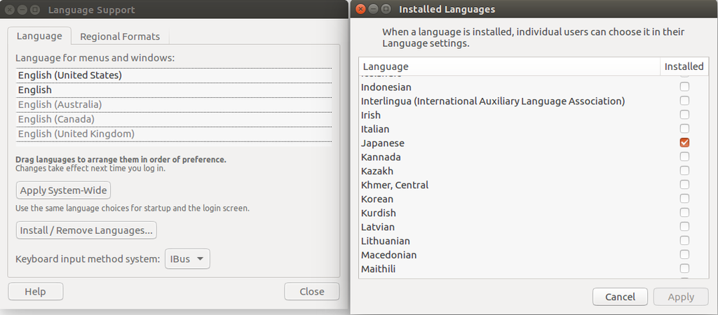
Task: Click Close button in Language Support
Action: click(312, 291)
